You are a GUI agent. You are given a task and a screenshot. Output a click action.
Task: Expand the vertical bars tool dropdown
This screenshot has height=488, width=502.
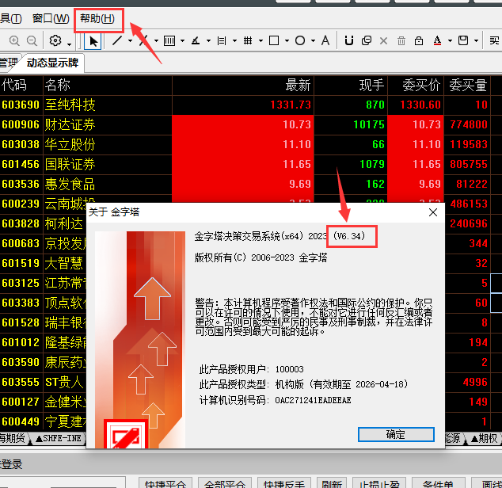coord(182,41)
